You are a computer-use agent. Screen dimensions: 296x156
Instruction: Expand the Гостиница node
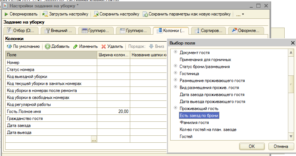175,73
